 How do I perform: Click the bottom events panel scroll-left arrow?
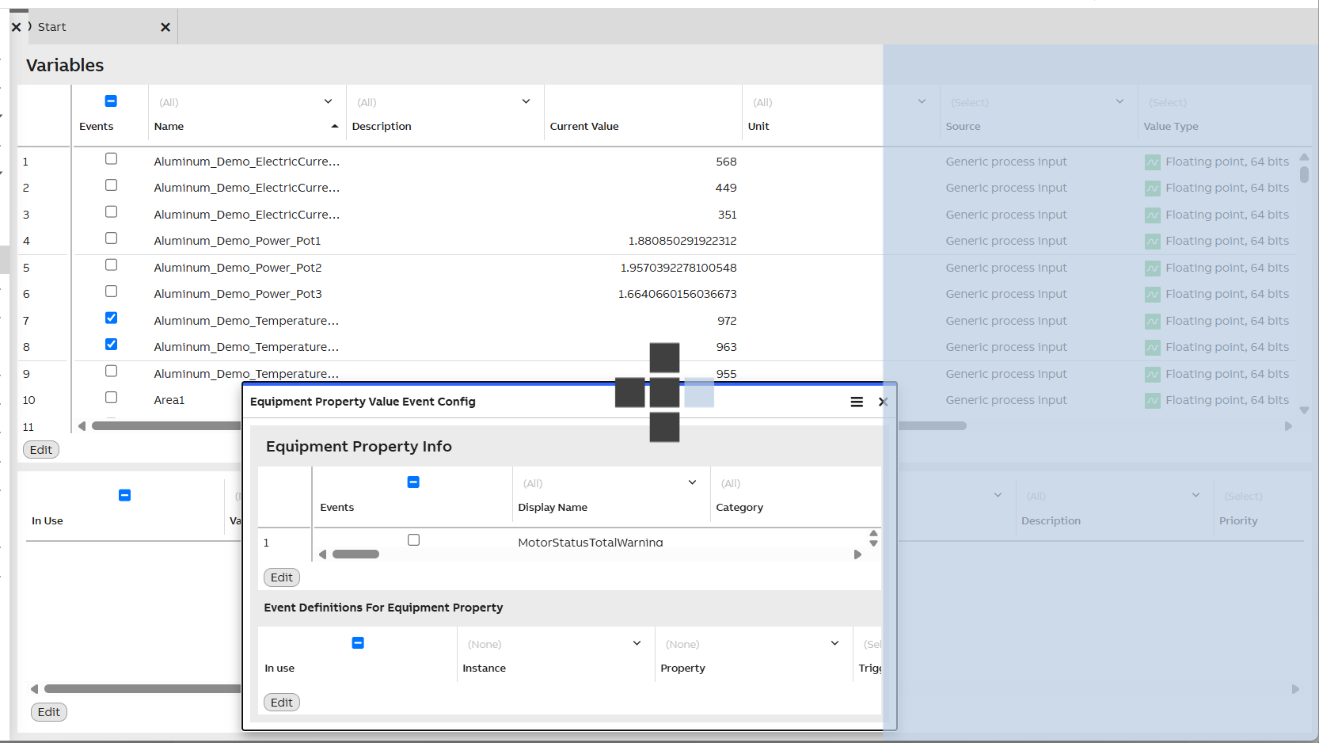[x=34, y=689]
